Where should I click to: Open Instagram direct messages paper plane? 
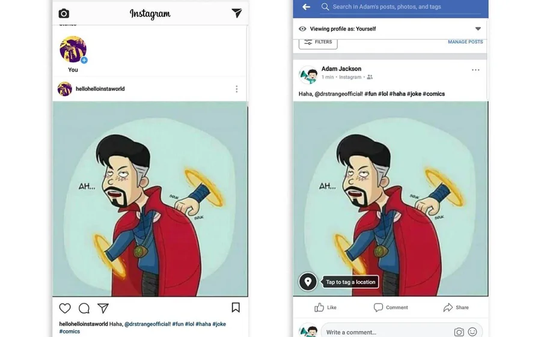[236, 13]
